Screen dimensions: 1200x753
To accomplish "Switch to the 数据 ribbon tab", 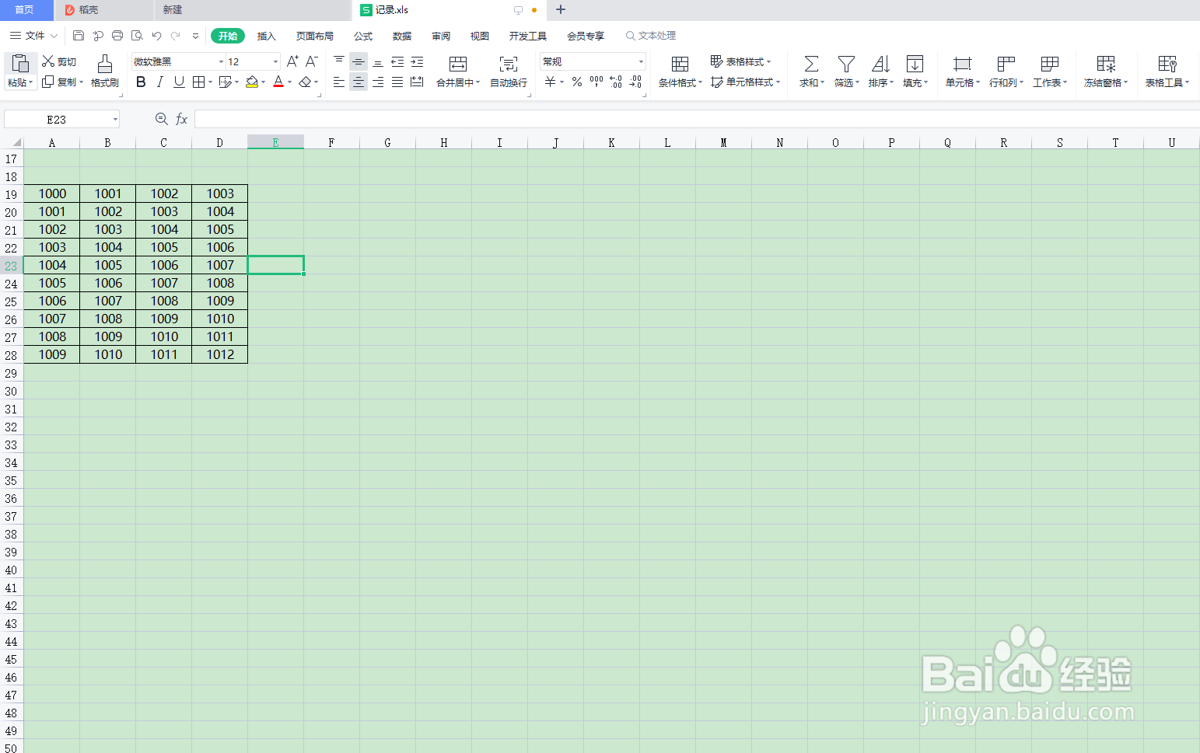I will pos(402,36).
